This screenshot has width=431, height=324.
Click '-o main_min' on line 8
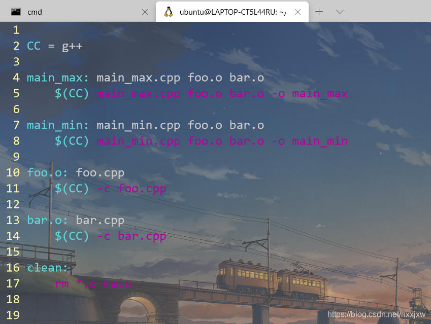point(310,141)
